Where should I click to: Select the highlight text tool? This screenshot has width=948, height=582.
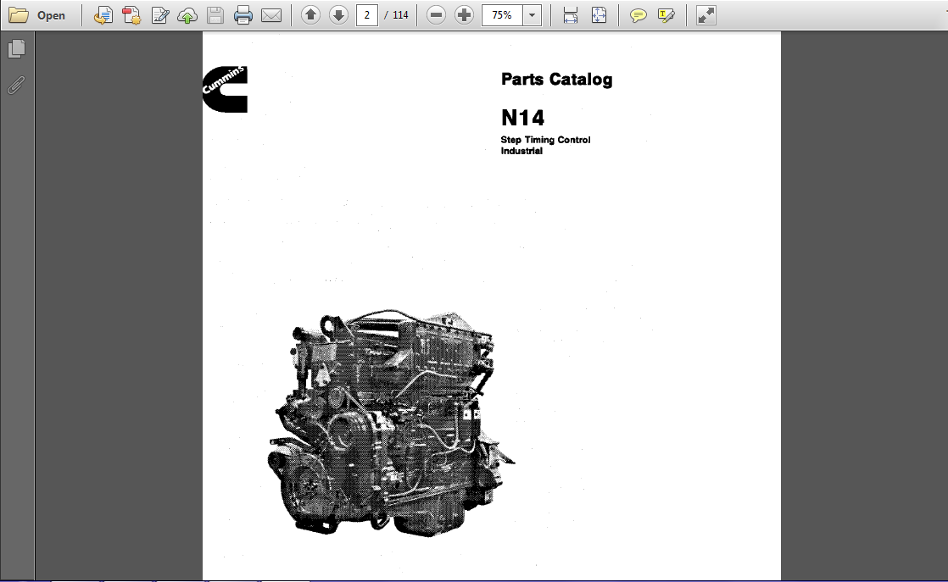click(x=666, y=15)
